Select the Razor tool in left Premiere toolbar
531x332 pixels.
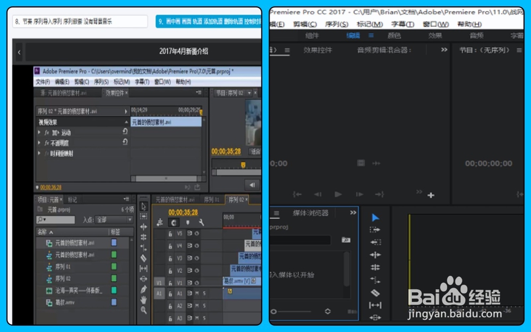[x=143, y=258]
